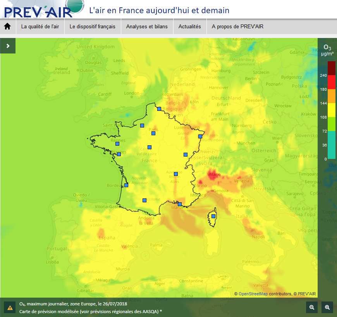Select the station marker near Switzerland border
Screen dimensions: 337x317
click(x=186, y=155)
